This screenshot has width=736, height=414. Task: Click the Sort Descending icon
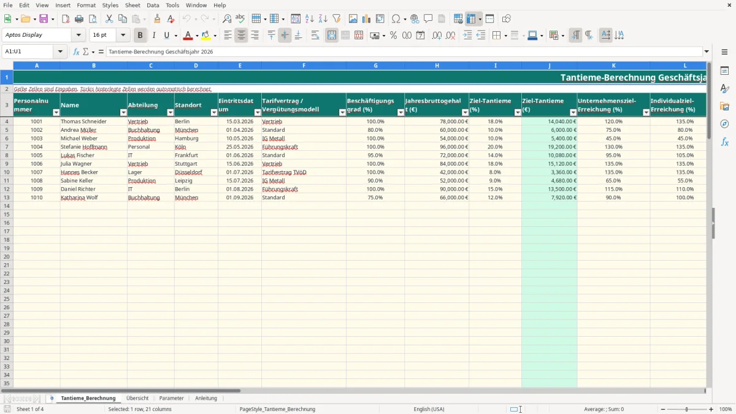(323, 19)
